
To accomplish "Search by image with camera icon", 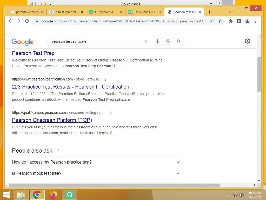I will [168, 41].
